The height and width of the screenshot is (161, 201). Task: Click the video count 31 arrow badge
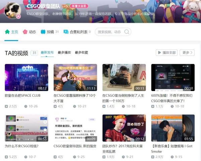(34, 53)
